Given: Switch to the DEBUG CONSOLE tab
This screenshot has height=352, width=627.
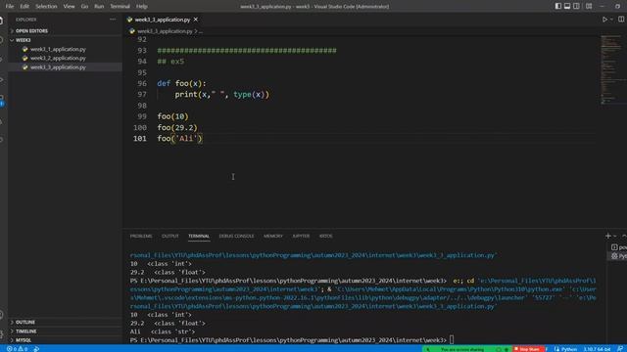Looking at the screenshot, I should pos(236,236).
